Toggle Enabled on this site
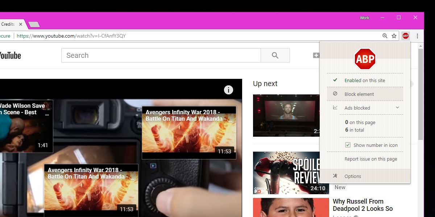The image size is (435, 217). click(x=365, y=80)
